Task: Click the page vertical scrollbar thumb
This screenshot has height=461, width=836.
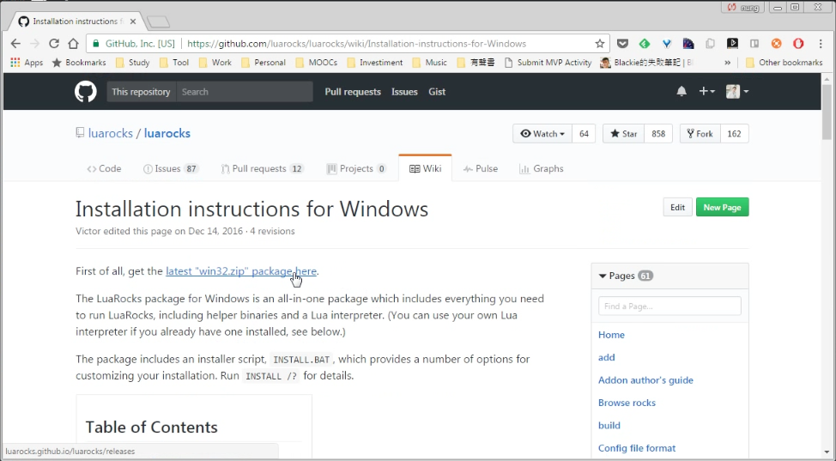Action: point(827,112)
